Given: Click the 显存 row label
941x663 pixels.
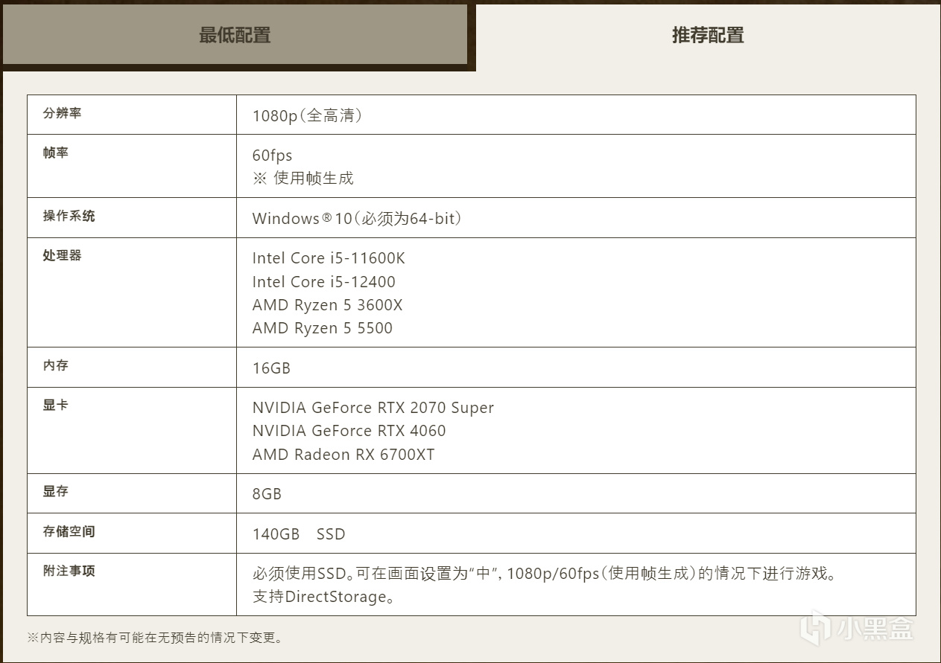Looking at the screenshot, I should (x=56, y=491).
